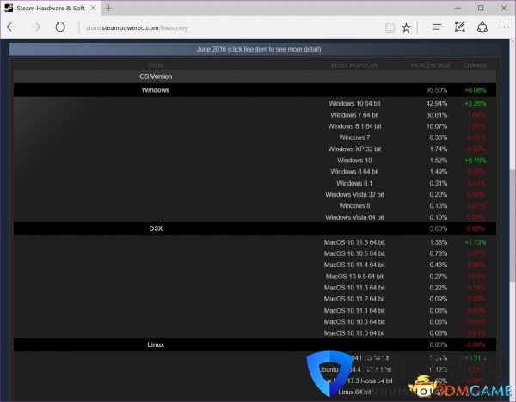Go back with the browser back arrow
Viewport: 516px width, 402px height.
pos(11,27)
